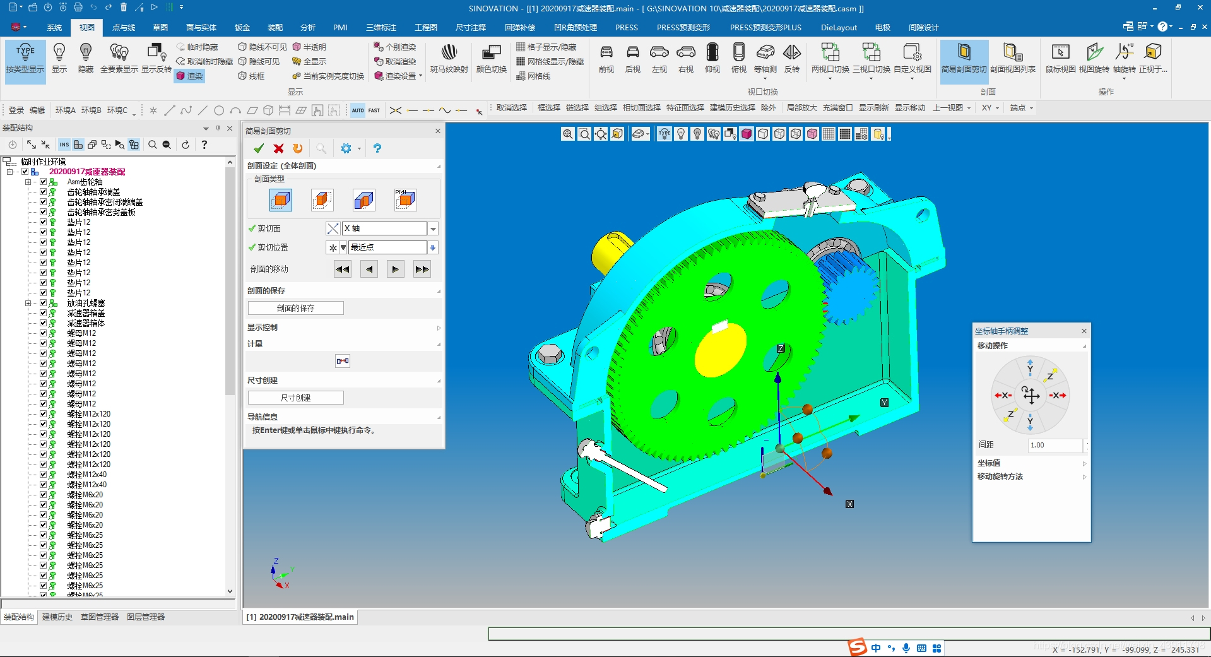Click 斑马纹映射 zebra mapping icon
Screen dimensions: 1211x657
pos(449,52)
